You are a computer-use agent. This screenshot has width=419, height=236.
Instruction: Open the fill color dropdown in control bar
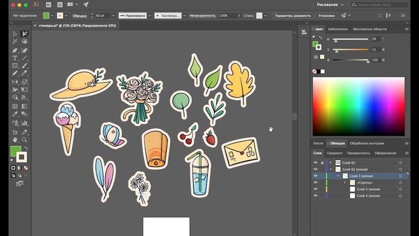tap(52, 16)
